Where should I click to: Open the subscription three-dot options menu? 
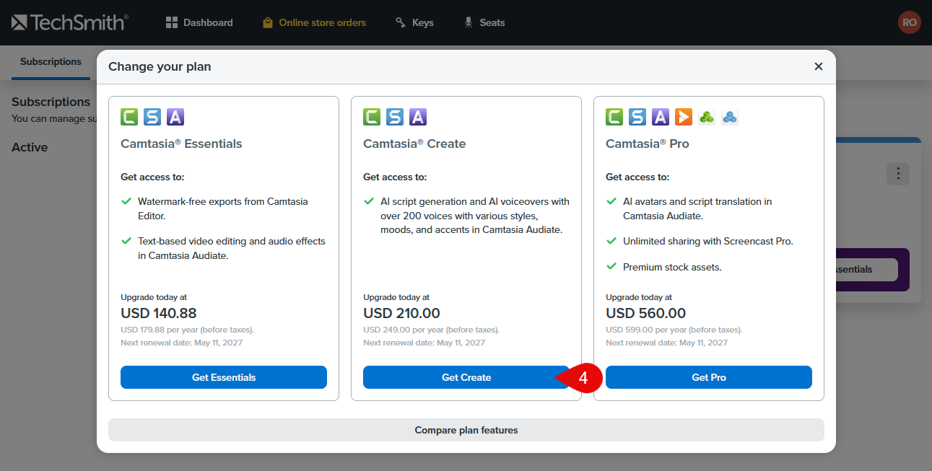pos(898,174)
